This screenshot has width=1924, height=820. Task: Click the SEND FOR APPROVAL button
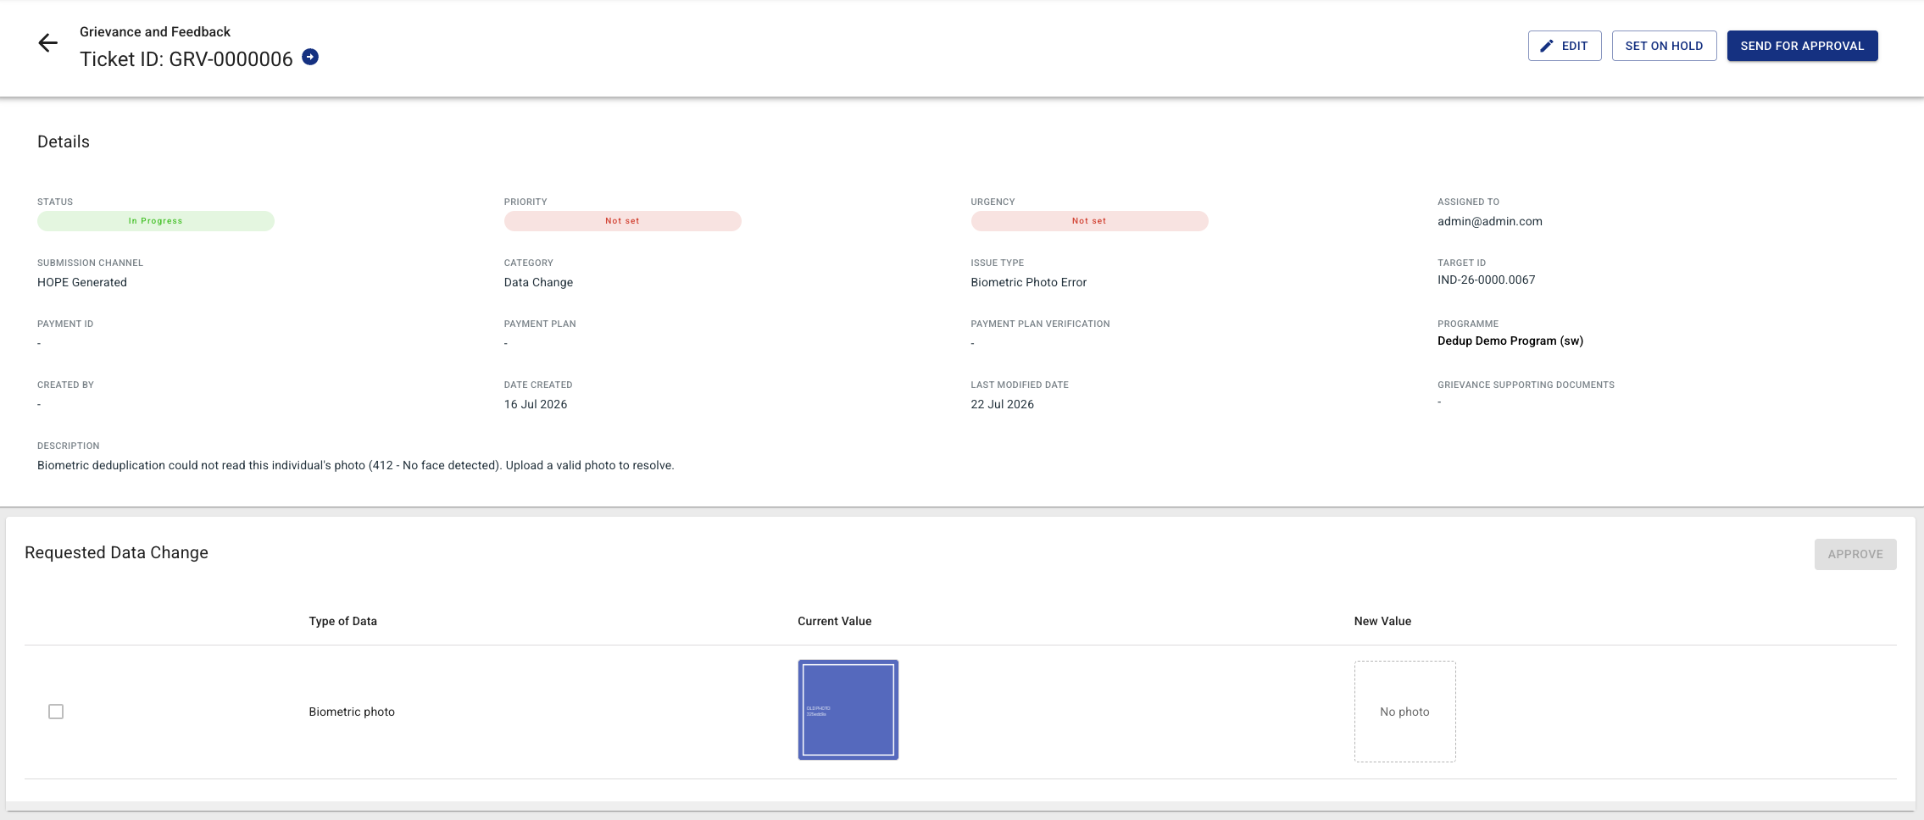coord(1802,46)
